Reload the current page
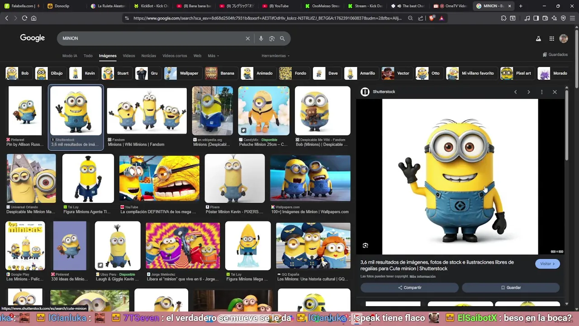Screen dimensions: 579x326 click(x=24, y=18)
